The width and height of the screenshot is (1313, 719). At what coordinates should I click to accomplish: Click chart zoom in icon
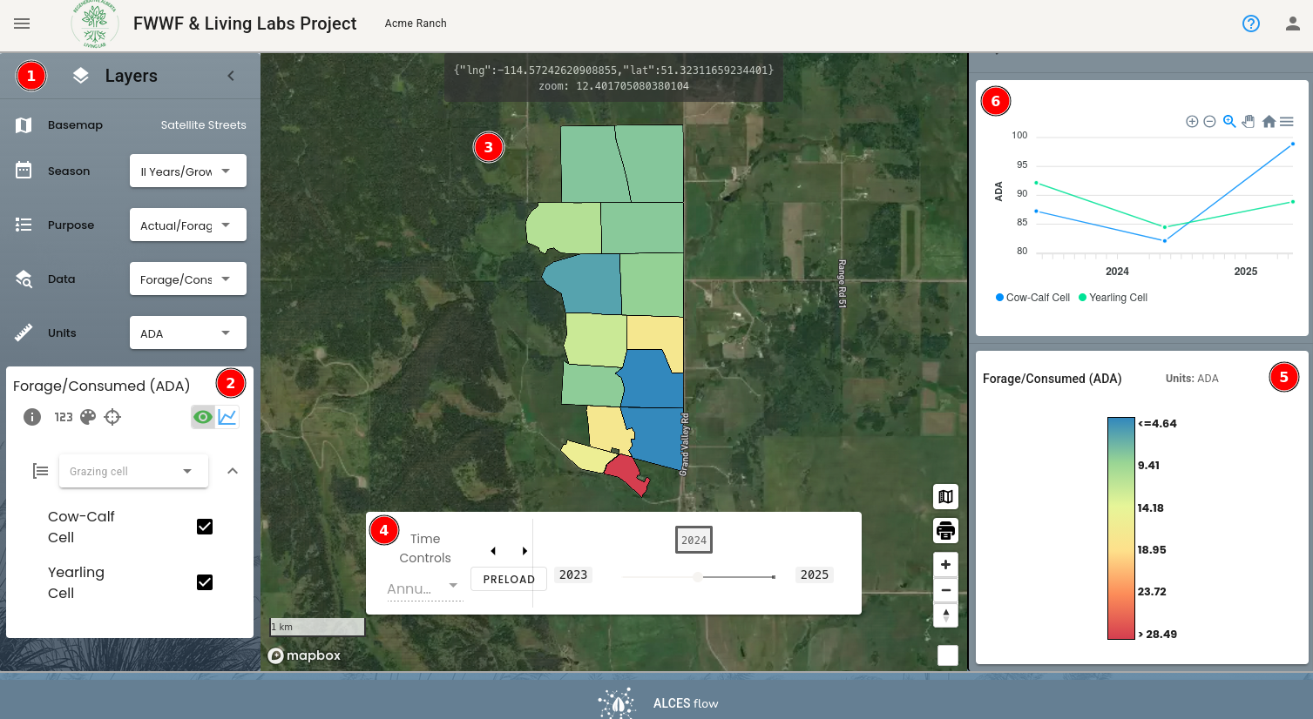pyautogui.click(x=1192, y=121)
